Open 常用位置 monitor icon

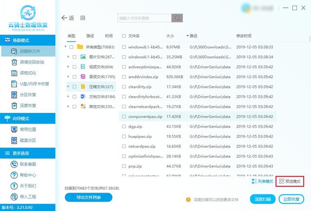click(14, 130)
